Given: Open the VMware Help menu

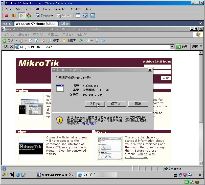Looking at the screenshot, I should 88,9.
